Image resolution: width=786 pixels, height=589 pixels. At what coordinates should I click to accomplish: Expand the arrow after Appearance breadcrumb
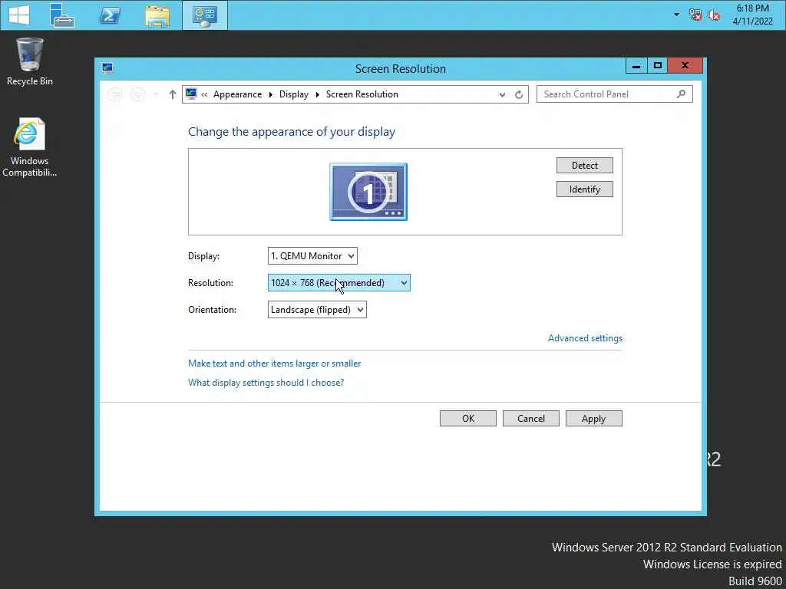click(x=271, y=94)
